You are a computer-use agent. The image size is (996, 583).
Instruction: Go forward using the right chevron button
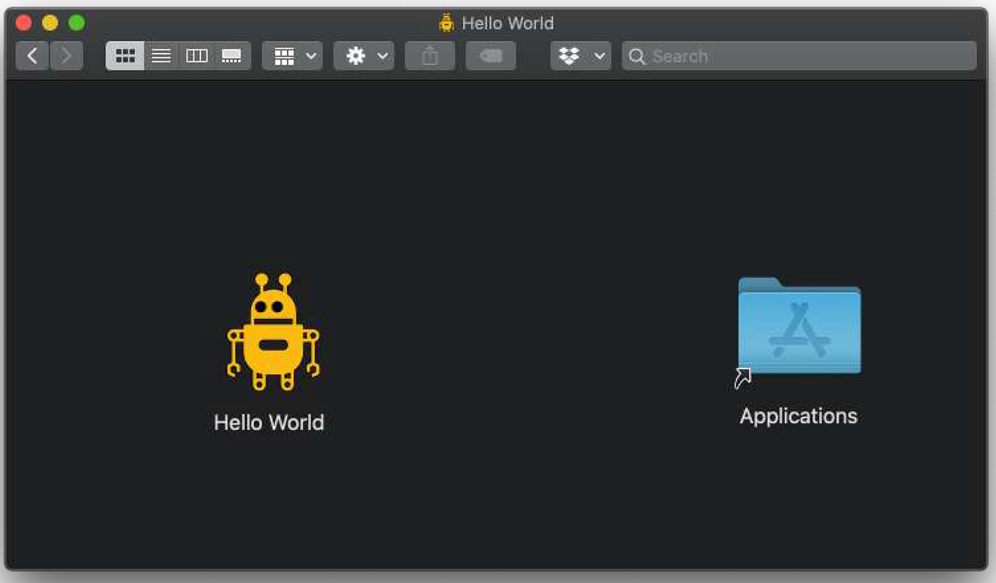click(66, 56)
